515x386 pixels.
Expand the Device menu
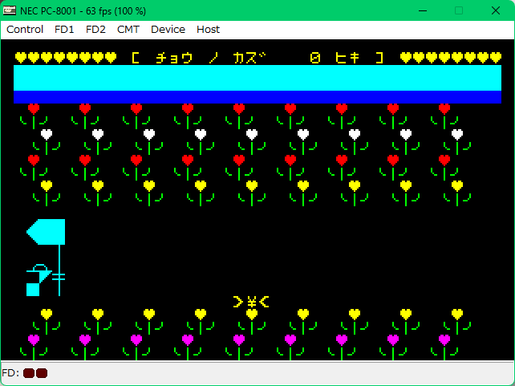(x=168, y=29)
